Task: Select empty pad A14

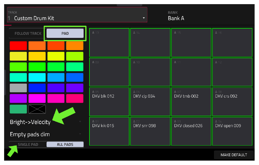Action: 150,43
